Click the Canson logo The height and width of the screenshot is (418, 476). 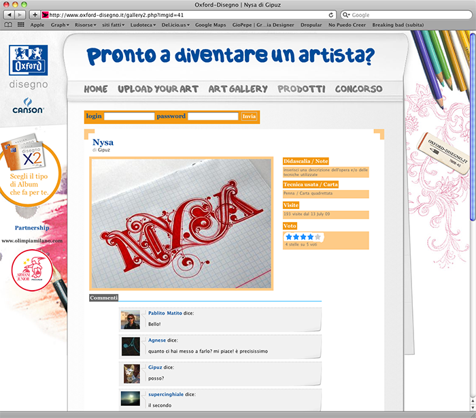click(29, 106)
